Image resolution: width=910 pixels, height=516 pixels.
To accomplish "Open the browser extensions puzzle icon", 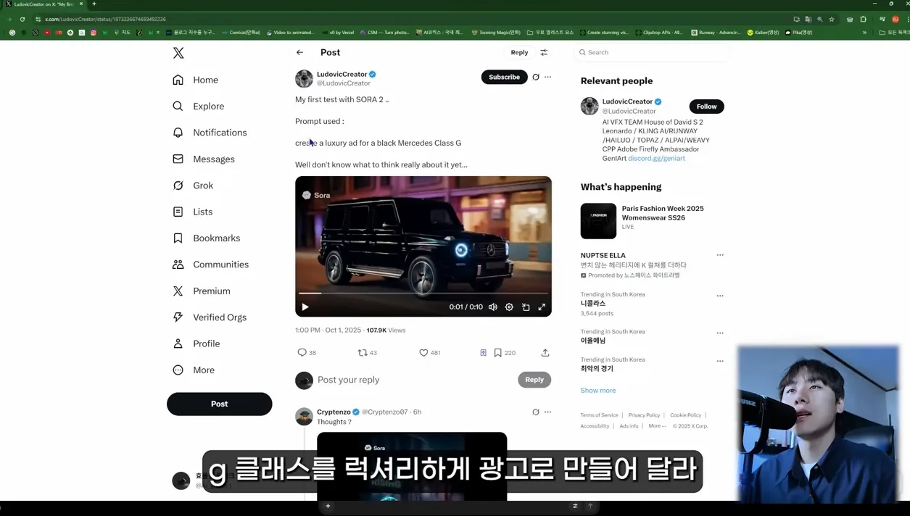I will click(x=863, y=19).
